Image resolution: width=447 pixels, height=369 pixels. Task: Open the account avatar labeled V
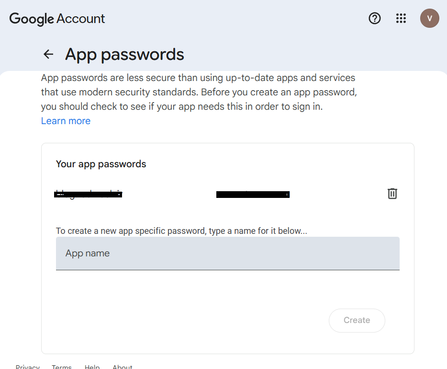(x=429, y=18)
